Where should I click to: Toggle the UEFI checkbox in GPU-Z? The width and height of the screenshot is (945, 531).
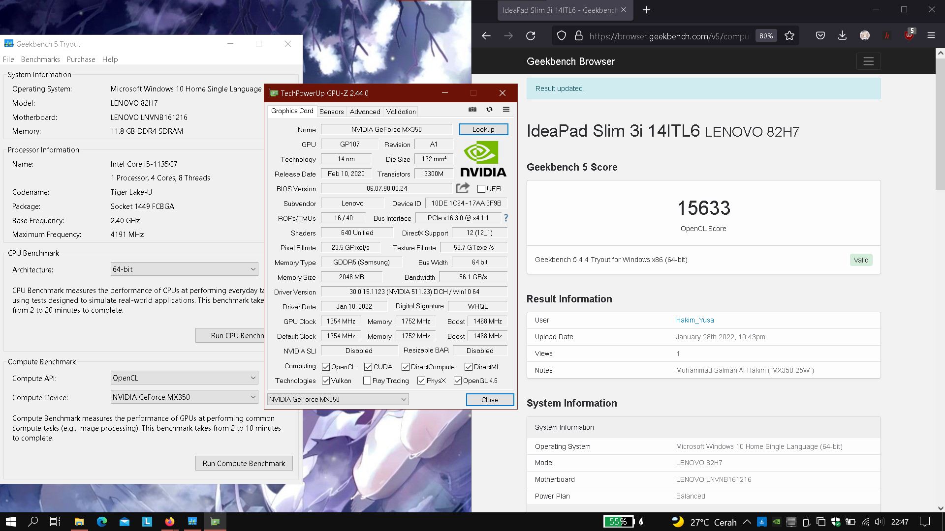[x=481, y=189]
